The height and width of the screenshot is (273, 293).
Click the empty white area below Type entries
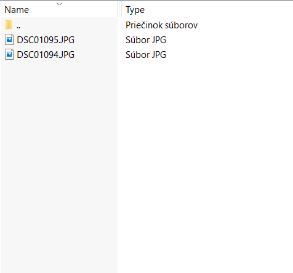205,165
